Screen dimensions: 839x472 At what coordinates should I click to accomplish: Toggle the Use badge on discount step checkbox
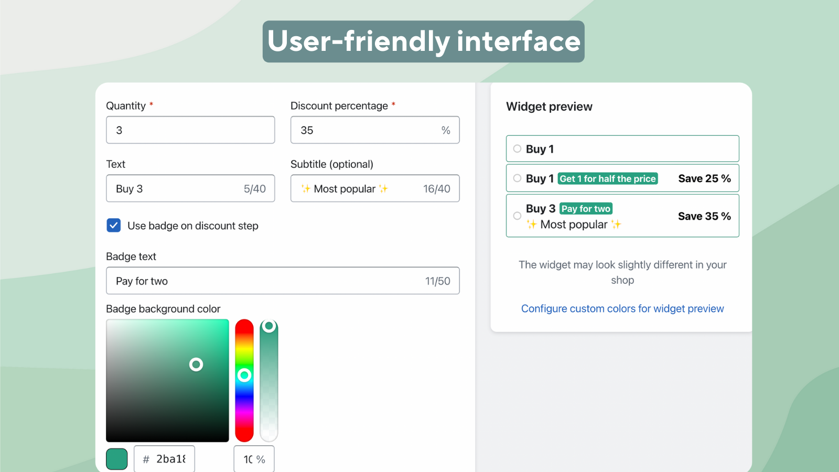tap(114, 226)
